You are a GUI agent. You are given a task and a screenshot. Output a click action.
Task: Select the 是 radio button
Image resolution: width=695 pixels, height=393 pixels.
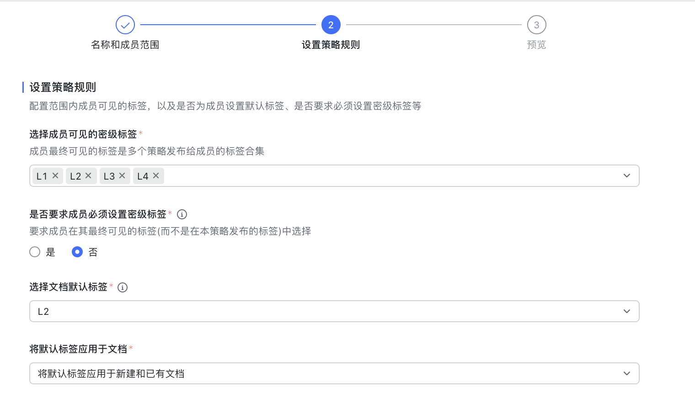click(35, 252)
